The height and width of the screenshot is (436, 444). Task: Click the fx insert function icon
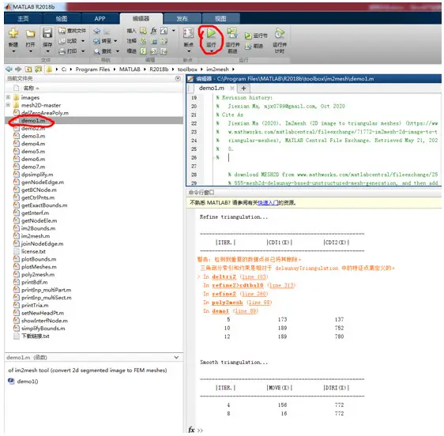coord(153,31)
